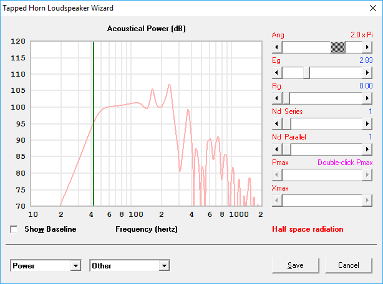
Task: Cancel the Loudspeaker Wizard dialog
Action: point(349,265)
